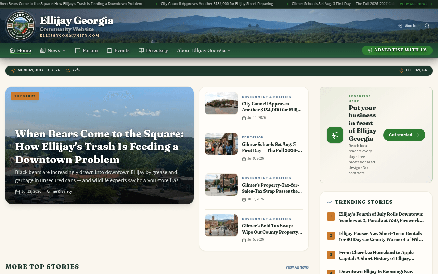The image size is (438, 274).
Task: Click the Sign In arrow icon
Action: pos(400,26)
